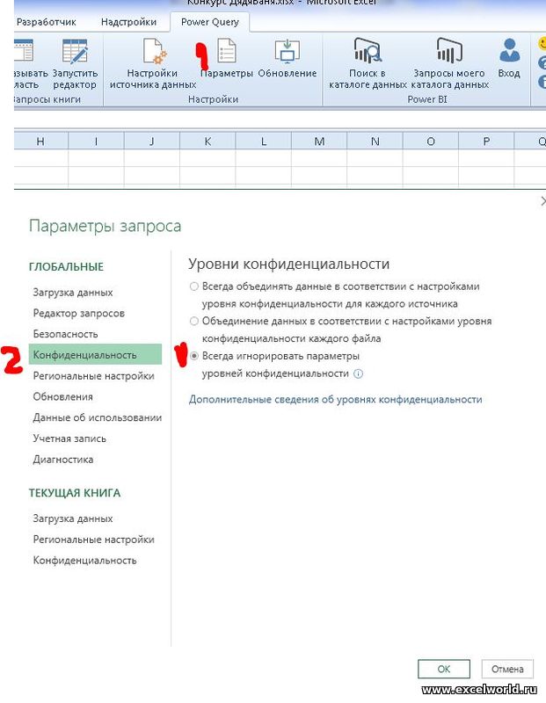This screenshot has height=703, width=546.
Task: Open Обновления settings section
Action: click(62, 397)
